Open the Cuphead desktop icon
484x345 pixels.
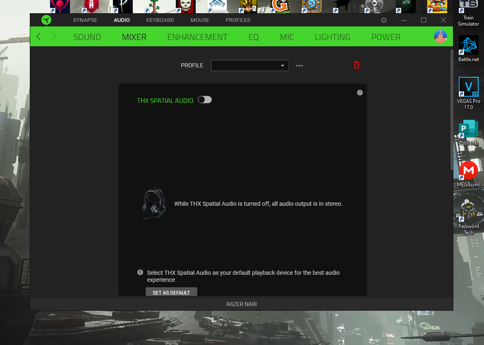437,6
